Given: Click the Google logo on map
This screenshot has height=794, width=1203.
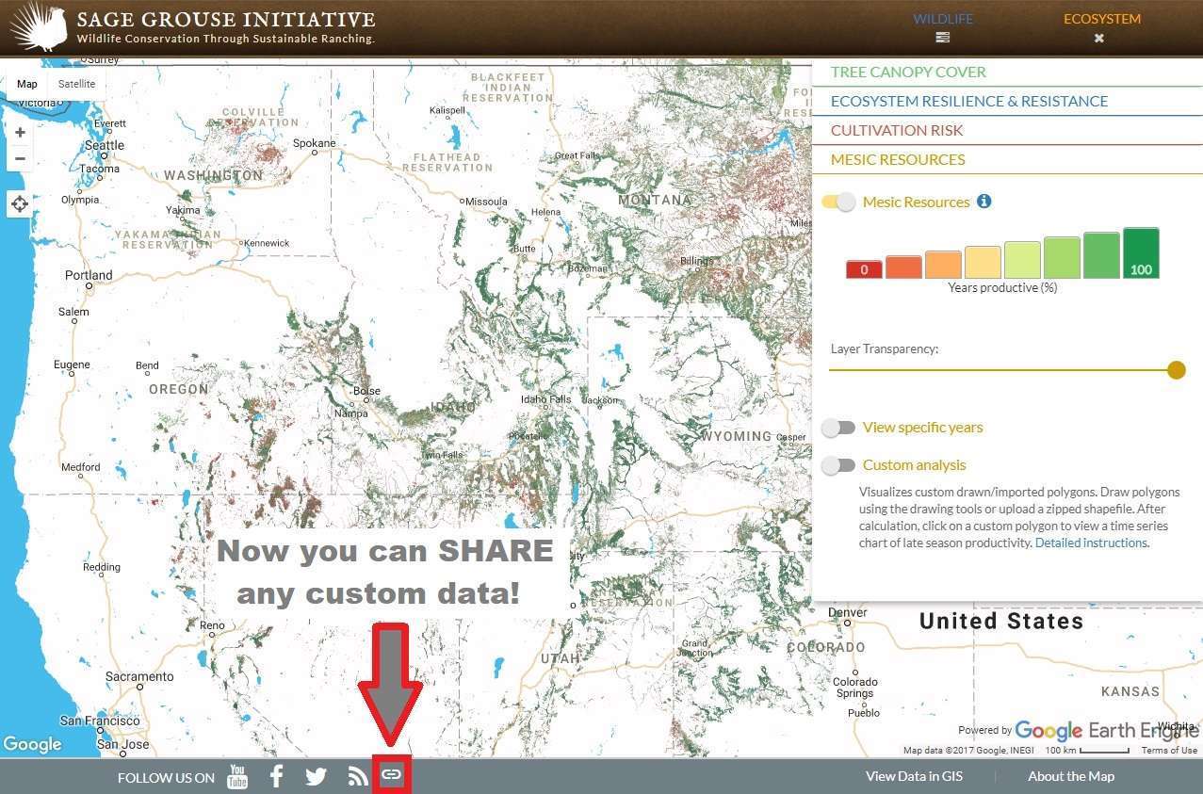Looking at the screenshot, I should click(32, 744).
